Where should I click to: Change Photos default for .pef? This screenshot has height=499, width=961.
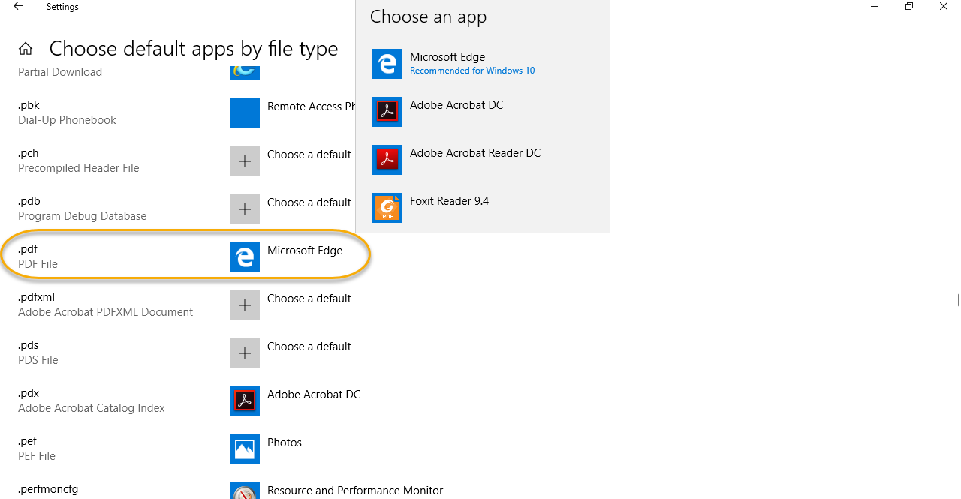(x=285, y=443)
